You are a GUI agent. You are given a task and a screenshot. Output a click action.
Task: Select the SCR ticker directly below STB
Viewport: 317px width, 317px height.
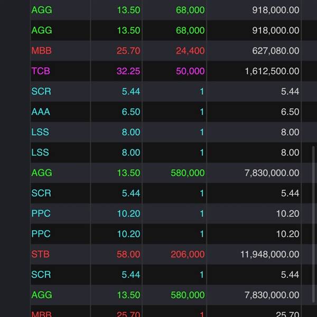[41, 275]
